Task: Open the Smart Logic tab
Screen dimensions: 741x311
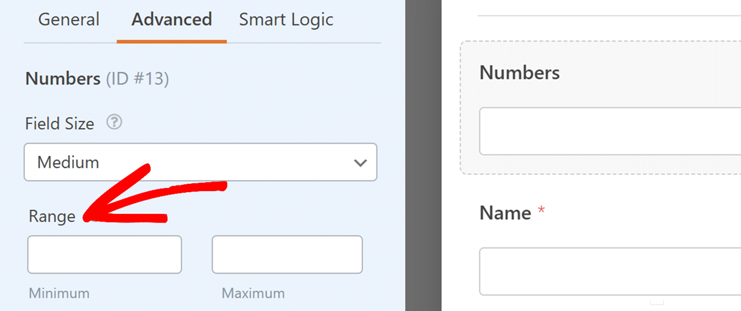Action: (286, 19)
